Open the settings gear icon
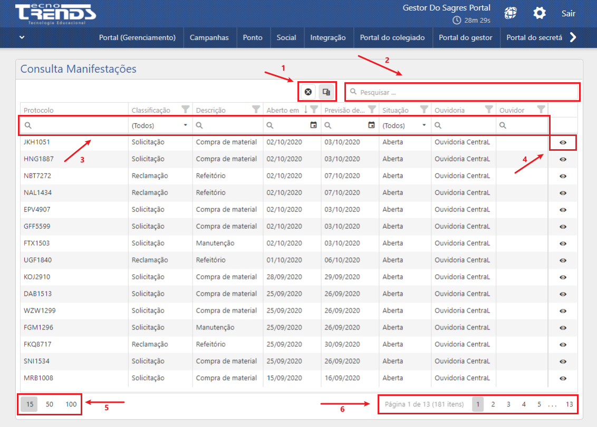Viewport: 597px width, 427px height. tap(539, 13)
